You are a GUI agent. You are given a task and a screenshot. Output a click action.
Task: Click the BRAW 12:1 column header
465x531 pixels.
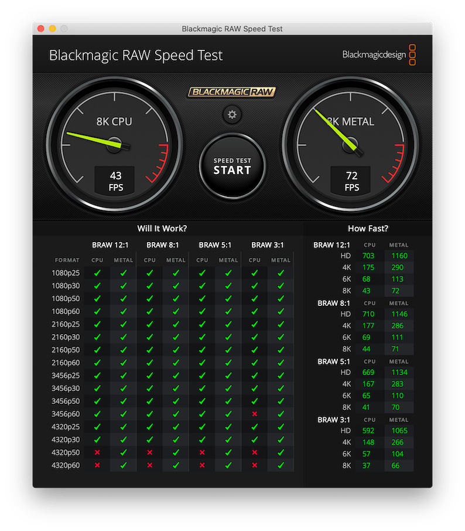[x=110, y=245]
